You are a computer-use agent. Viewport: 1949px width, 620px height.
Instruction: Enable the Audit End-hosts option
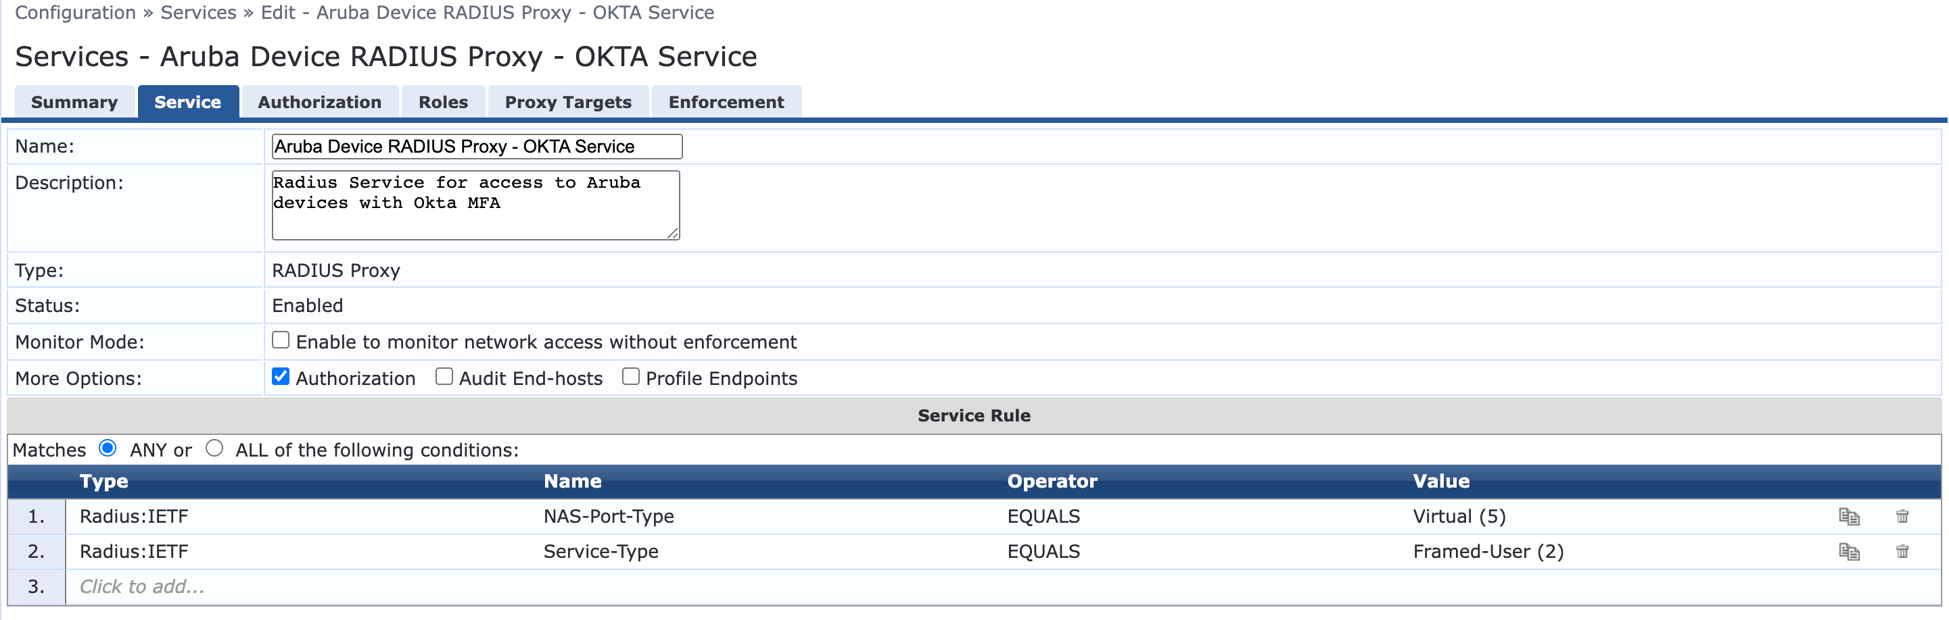pyautogui.click(x=444, y=376)
